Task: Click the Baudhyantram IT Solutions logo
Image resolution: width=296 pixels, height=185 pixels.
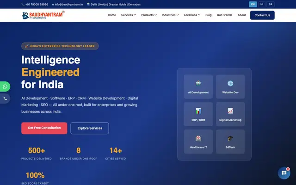Action: pyautogui.click(x=43, y=15)
